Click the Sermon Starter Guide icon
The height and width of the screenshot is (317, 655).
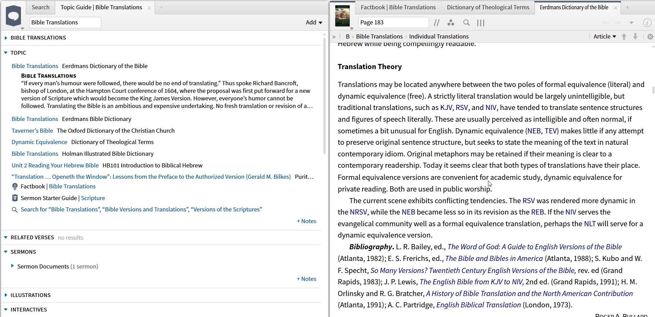15,198
